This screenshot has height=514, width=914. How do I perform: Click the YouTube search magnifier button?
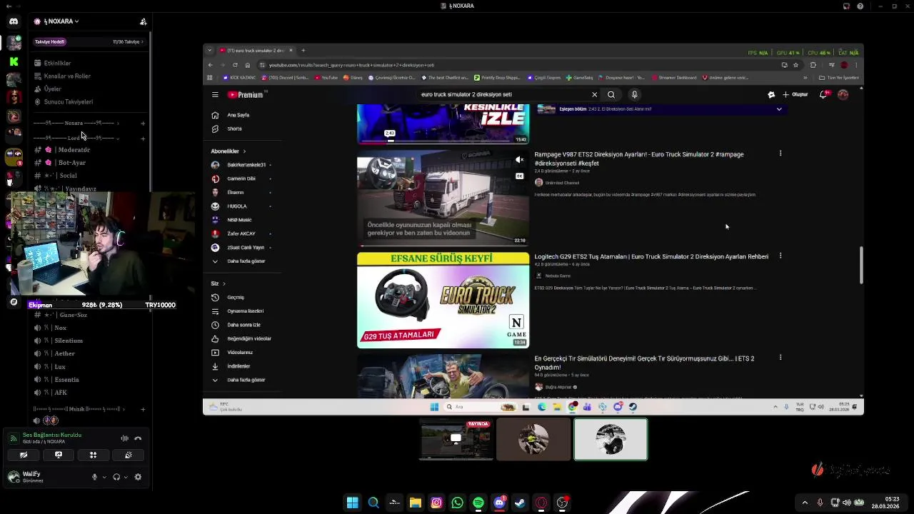coord(611,94)
